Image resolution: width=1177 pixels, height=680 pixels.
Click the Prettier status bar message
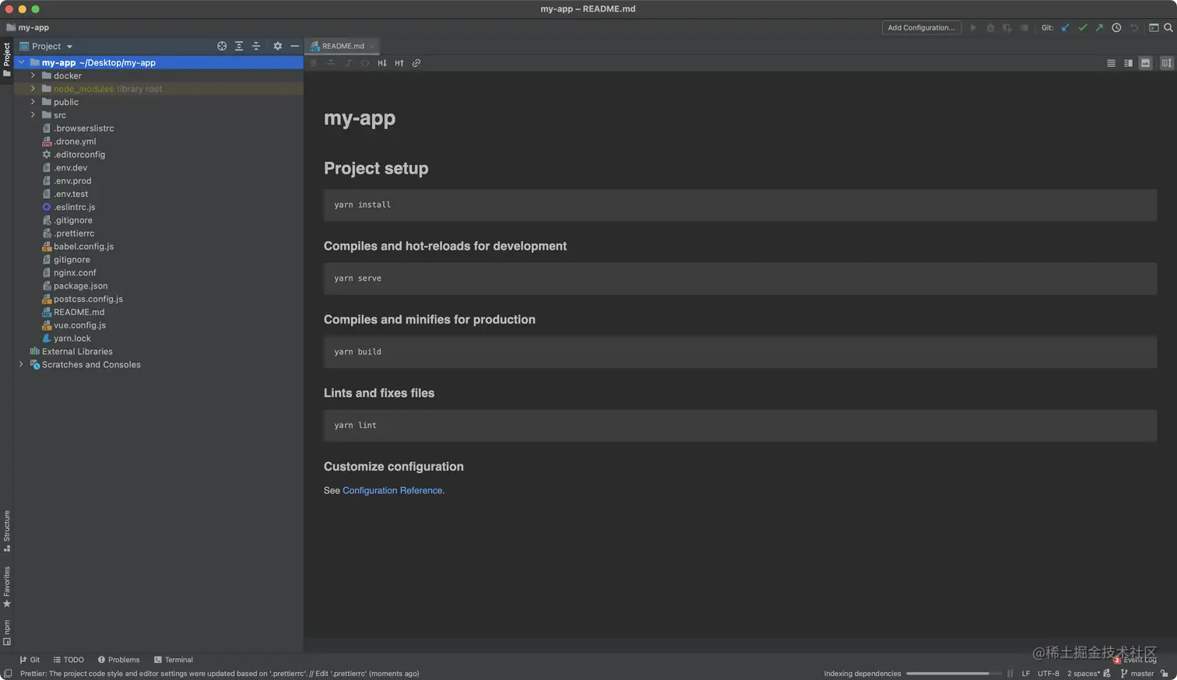pos(220,674)
